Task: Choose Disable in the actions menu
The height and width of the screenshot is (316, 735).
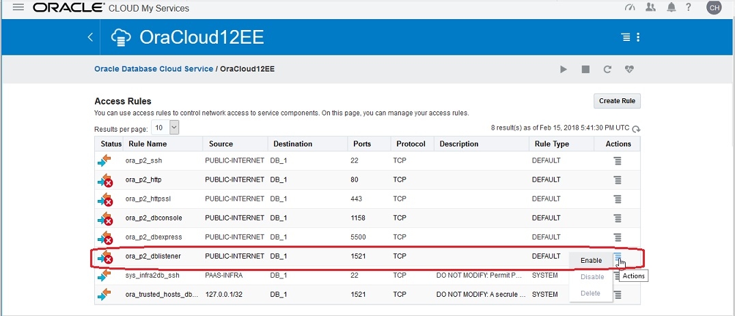Action: point(591,276)
